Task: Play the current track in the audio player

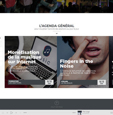Action: [x=12, y=113]
